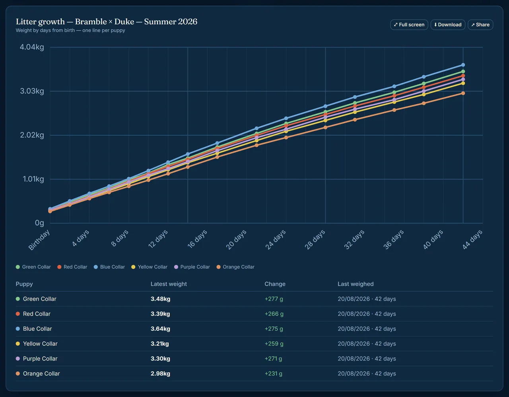Image resolution: width=509 pixels, height=397 pixels.
Task: Click the Last weighed column header
Action: 356,284
